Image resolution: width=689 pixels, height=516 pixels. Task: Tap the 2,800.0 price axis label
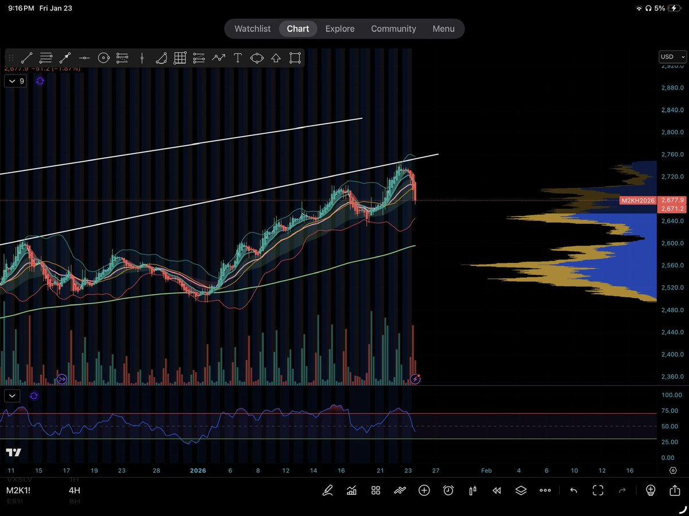(672, 132)
